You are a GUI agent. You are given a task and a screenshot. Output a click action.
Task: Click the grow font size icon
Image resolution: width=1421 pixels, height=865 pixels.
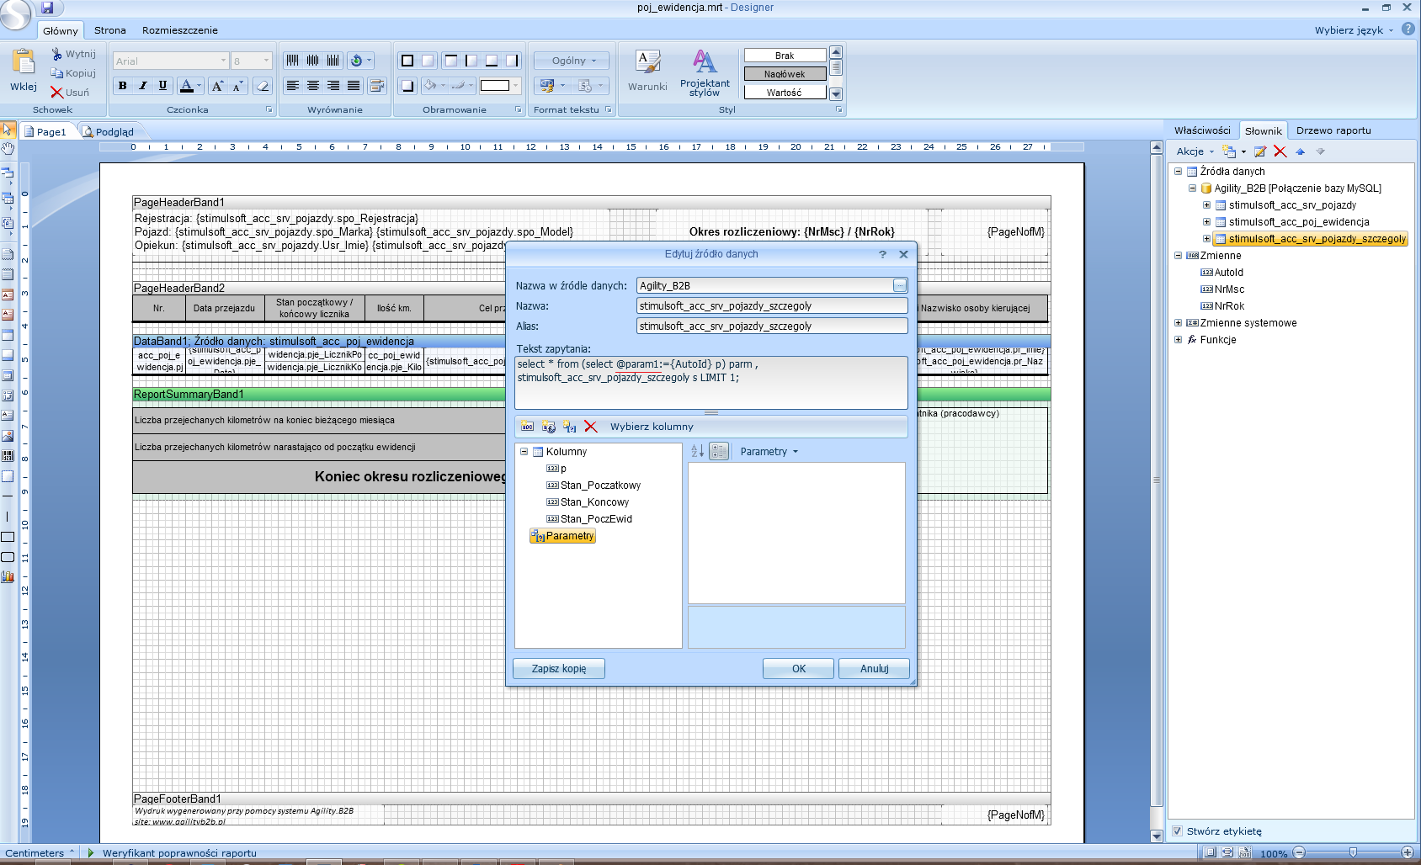pos(217,85)
